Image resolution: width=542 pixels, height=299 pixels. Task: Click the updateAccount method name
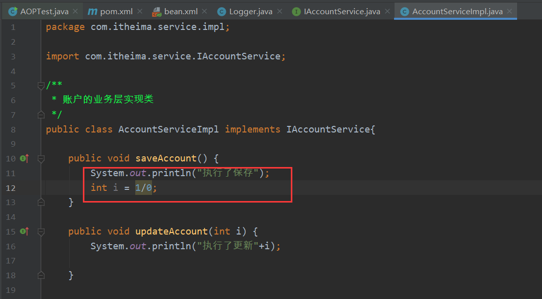tap(171, 231)
